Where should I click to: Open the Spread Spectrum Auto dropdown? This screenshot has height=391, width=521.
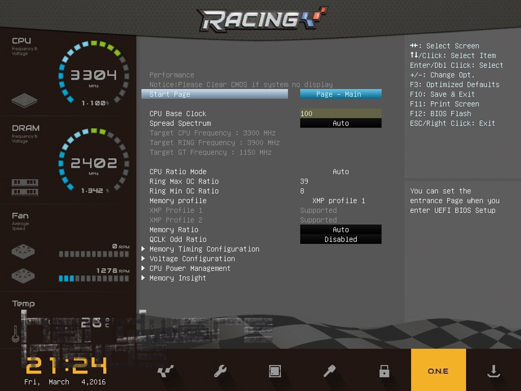[x=341, y=123]
